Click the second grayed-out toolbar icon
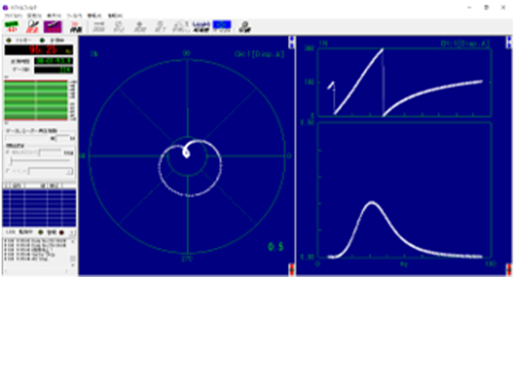Screen dimensions: 515x370 click(119, 27)
